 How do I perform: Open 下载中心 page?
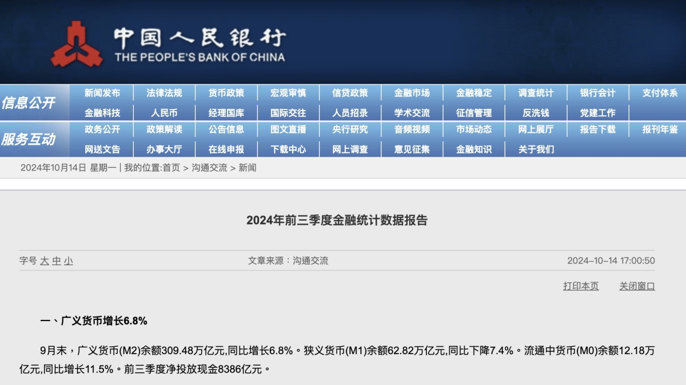[x=288, y=149]
